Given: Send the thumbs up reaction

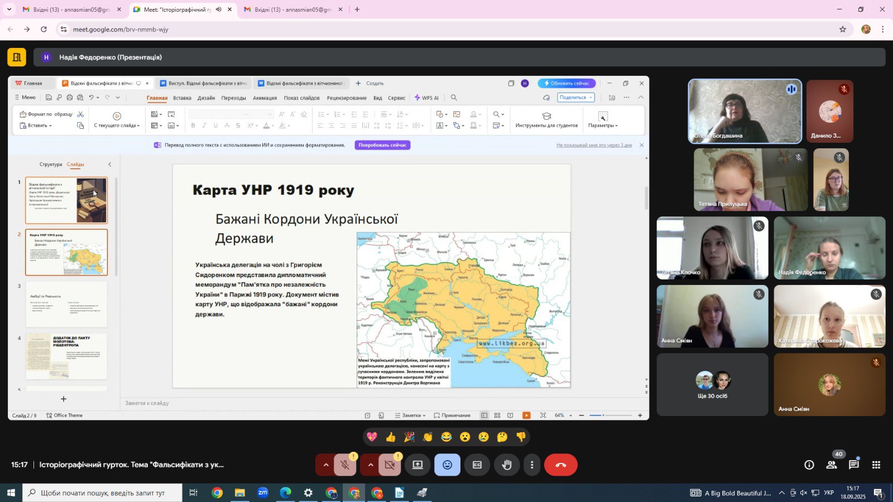Looking at the screenshot, I should [x=391, y=437].
